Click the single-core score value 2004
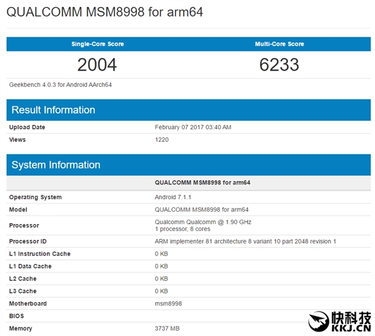The width and height of the screenshot is (375, 336). coord(97,64)
